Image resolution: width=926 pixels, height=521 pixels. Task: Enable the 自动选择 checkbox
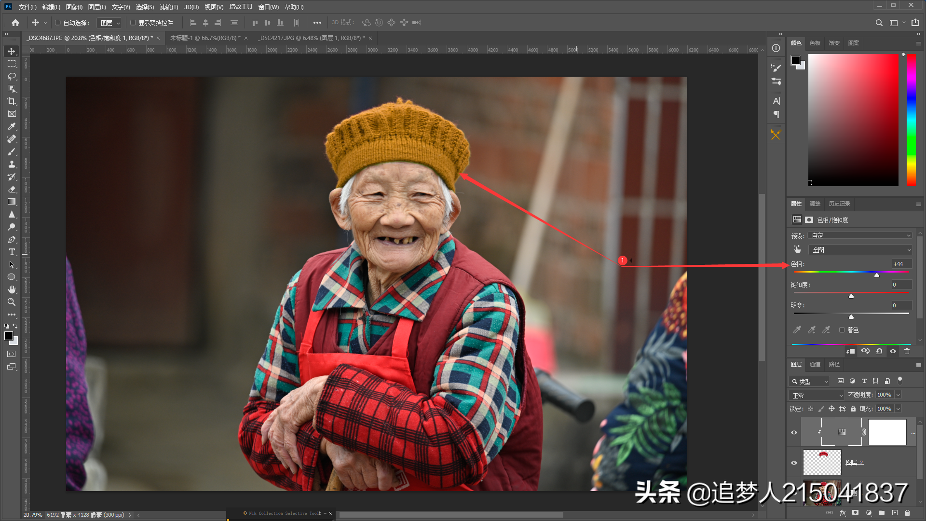click(58, 23)
